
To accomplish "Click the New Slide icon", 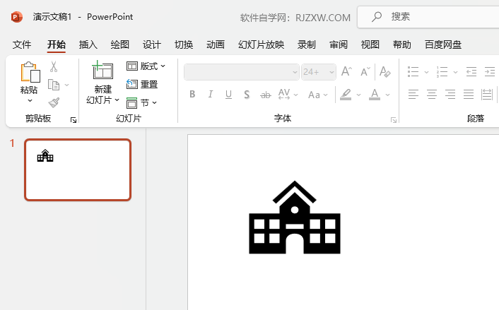I will (102, 70).
